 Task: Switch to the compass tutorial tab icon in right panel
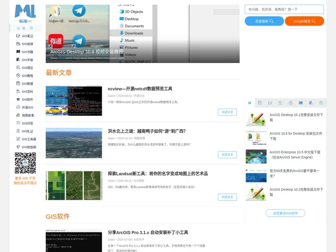point(291,103)
